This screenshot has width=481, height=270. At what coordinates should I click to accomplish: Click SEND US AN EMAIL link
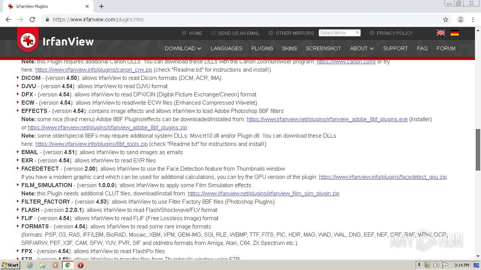(235, 33)
